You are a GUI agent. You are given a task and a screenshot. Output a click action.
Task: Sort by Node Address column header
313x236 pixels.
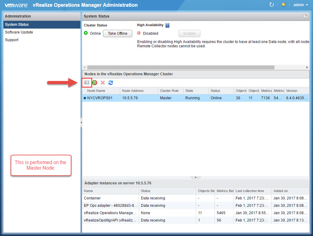(139, 91)
